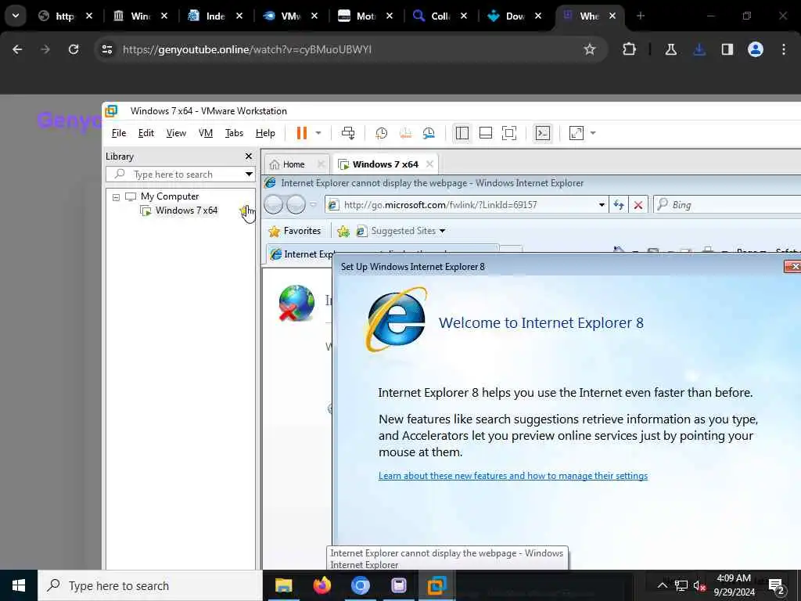Take a snapshot of the virtual machine
The height and width of the screenshot is (601, 801).
[381, 133]
